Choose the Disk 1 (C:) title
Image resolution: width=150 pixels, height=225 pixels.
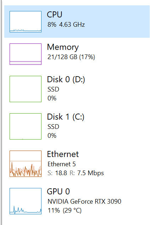[x=66, y=117]
